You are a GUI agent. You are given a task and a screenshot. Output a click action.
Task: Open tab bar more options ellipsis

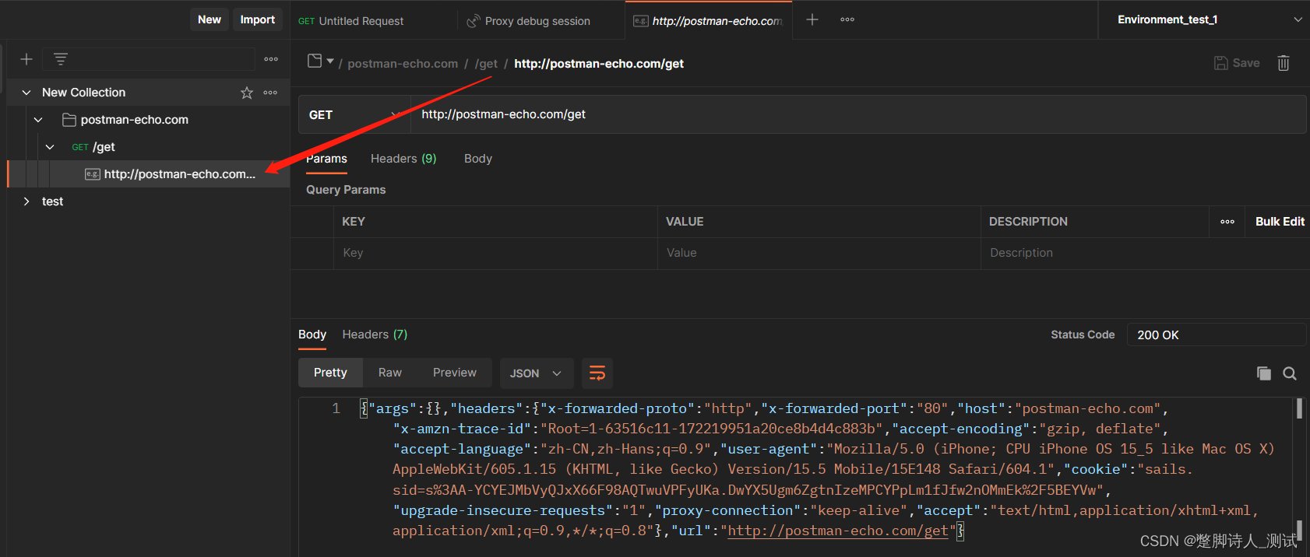847,19
